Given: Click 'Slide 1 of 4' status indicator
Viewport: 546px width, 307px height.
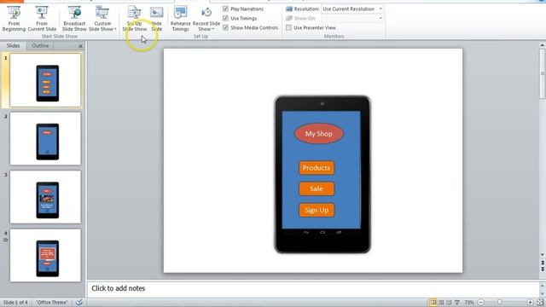Looking at the screenshot, I should point(15,303).
